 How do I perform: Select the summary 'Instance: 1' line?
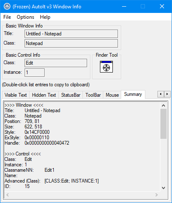pyautogui.click(x=16, y=165)
